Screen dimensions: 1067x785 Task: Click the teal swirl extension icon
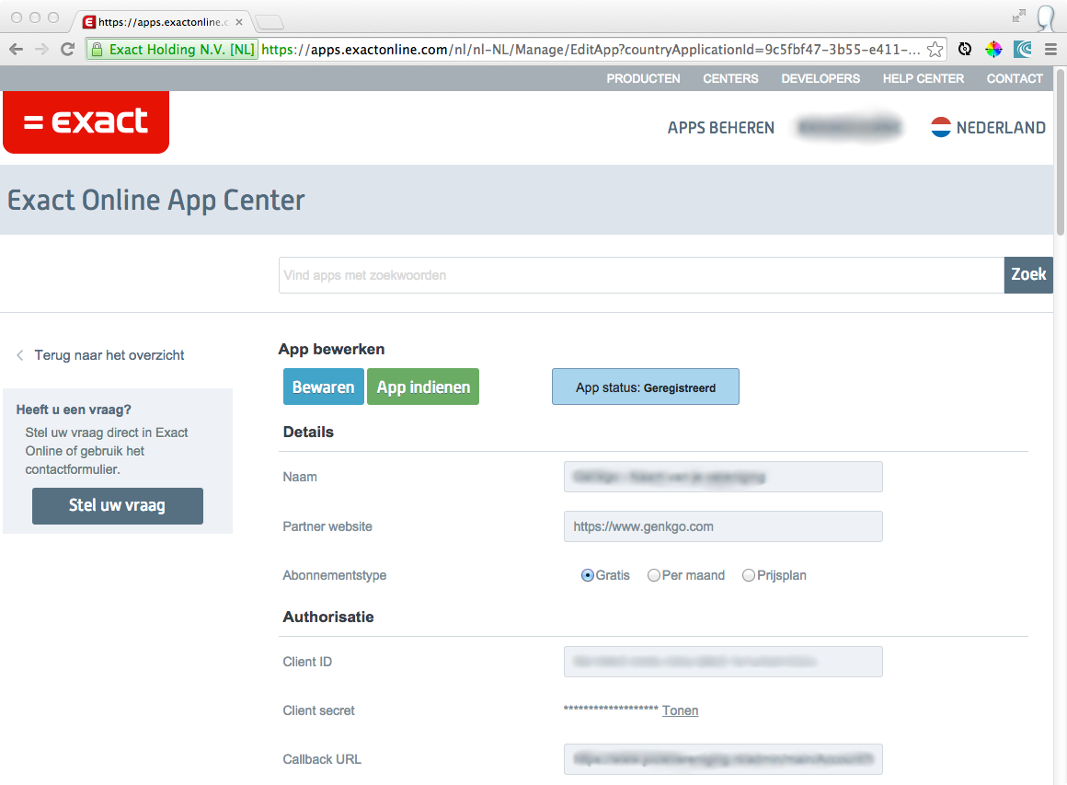(x=1022, y=49)
